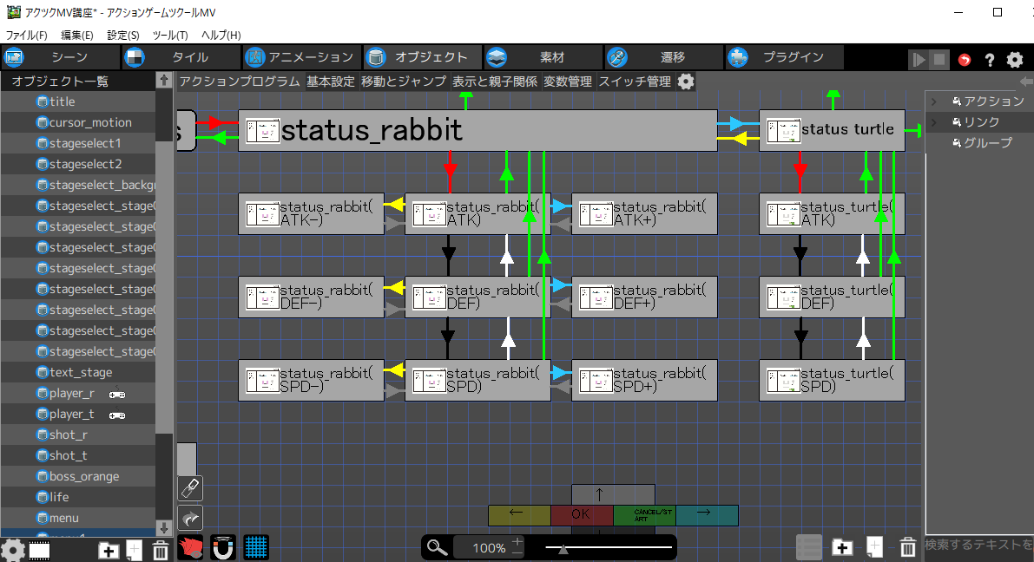Toggle the red visibility eye icon
This screenshot has height=562, width=1034.
(x=190, y=548)
